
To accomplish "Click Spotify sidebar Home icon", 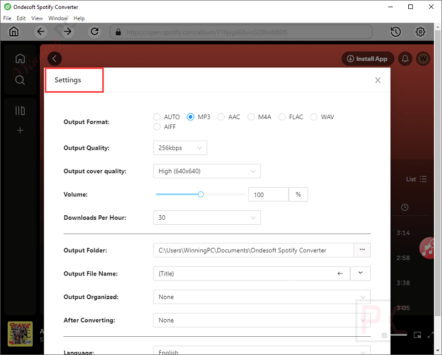I will [20, 59].
